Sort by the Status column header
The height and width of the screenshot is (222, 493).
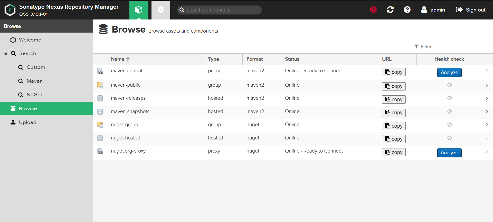pos(329,59)
